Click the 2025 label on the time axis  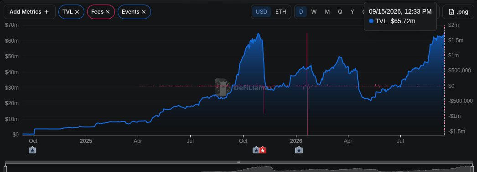86,141
